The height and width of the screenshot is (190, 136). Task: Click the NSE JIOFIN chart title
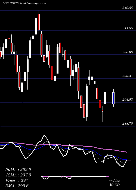24,3
